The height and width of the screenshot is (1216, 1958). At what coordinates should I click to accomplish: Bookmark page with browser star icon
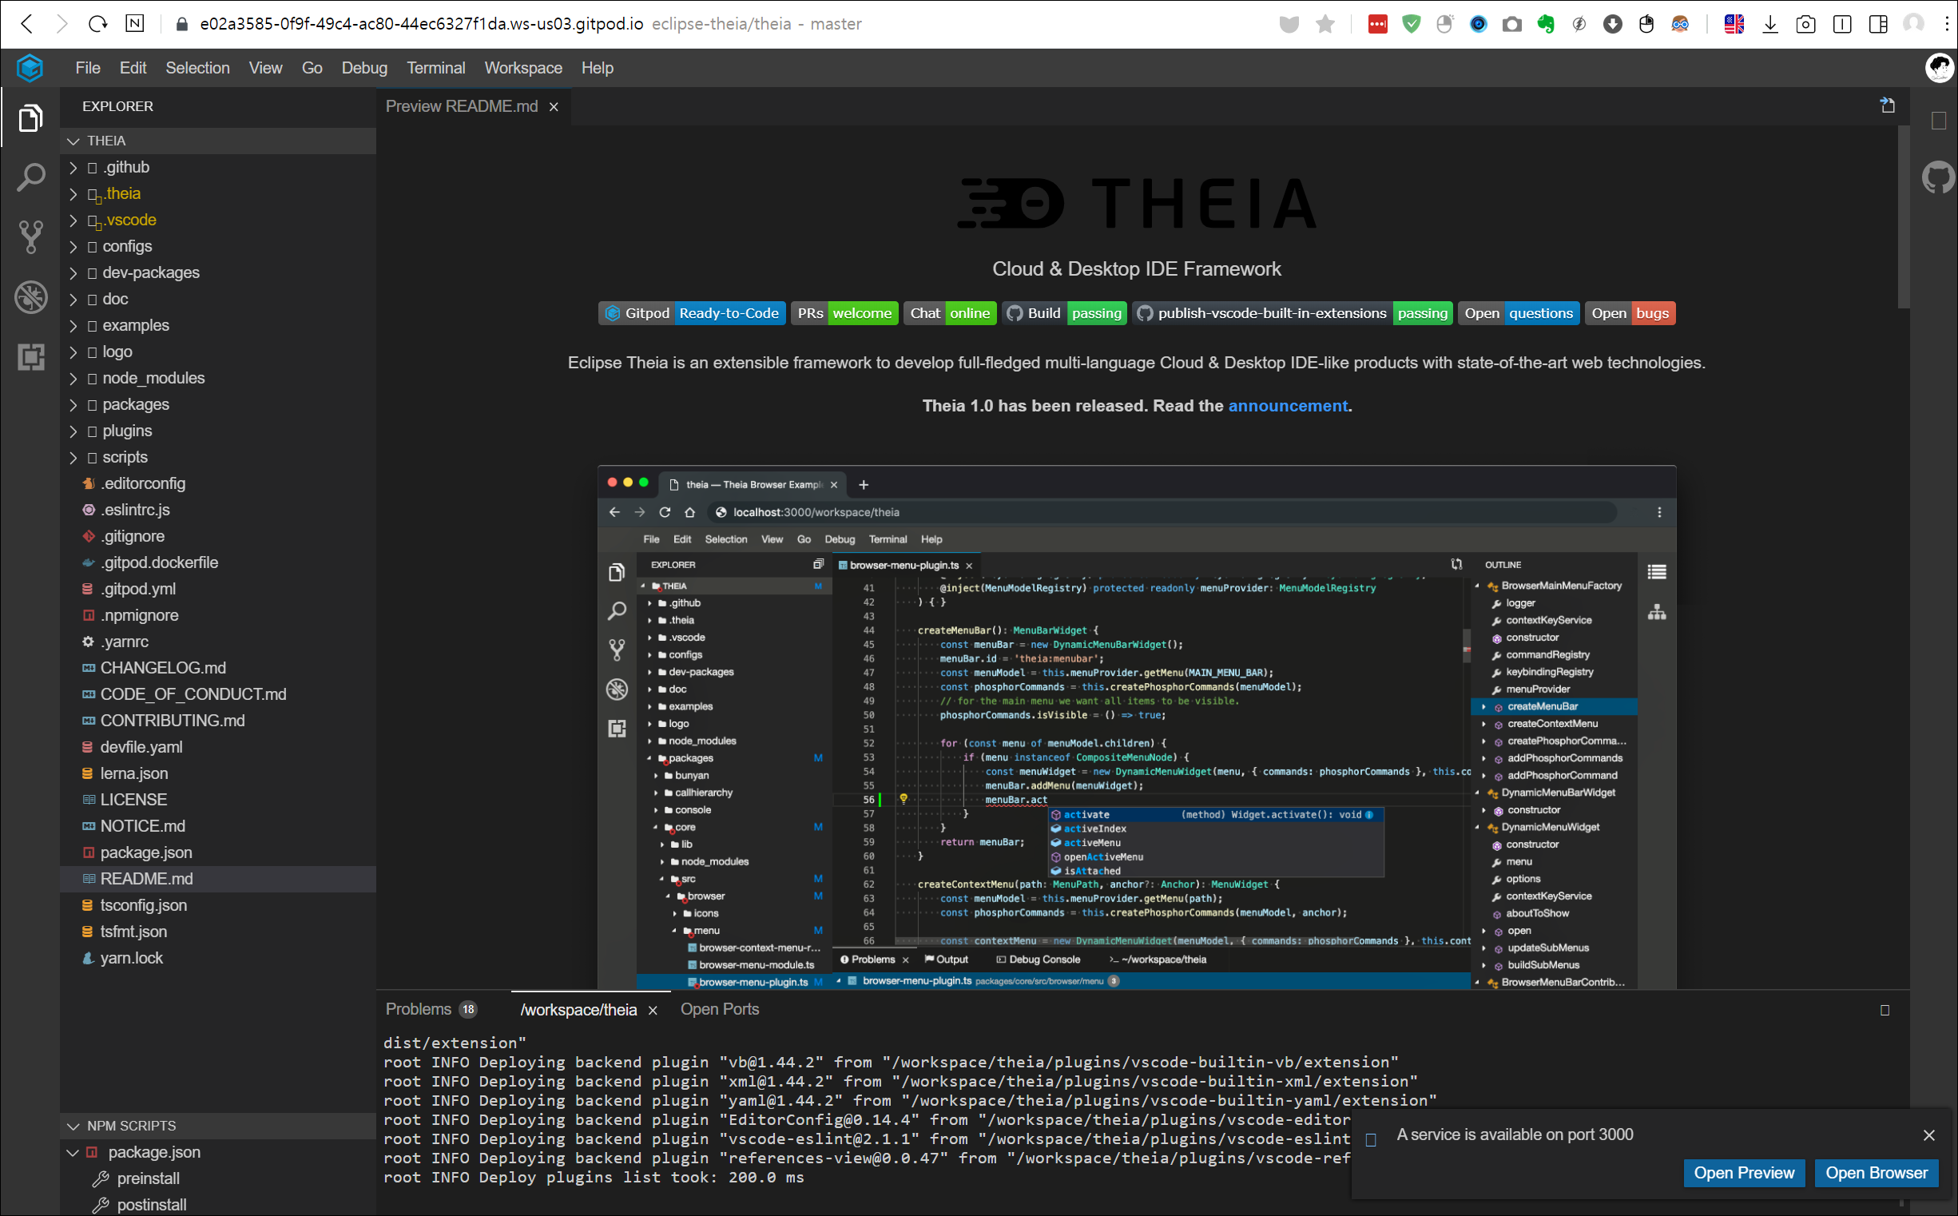click(x=1325, y=24)
